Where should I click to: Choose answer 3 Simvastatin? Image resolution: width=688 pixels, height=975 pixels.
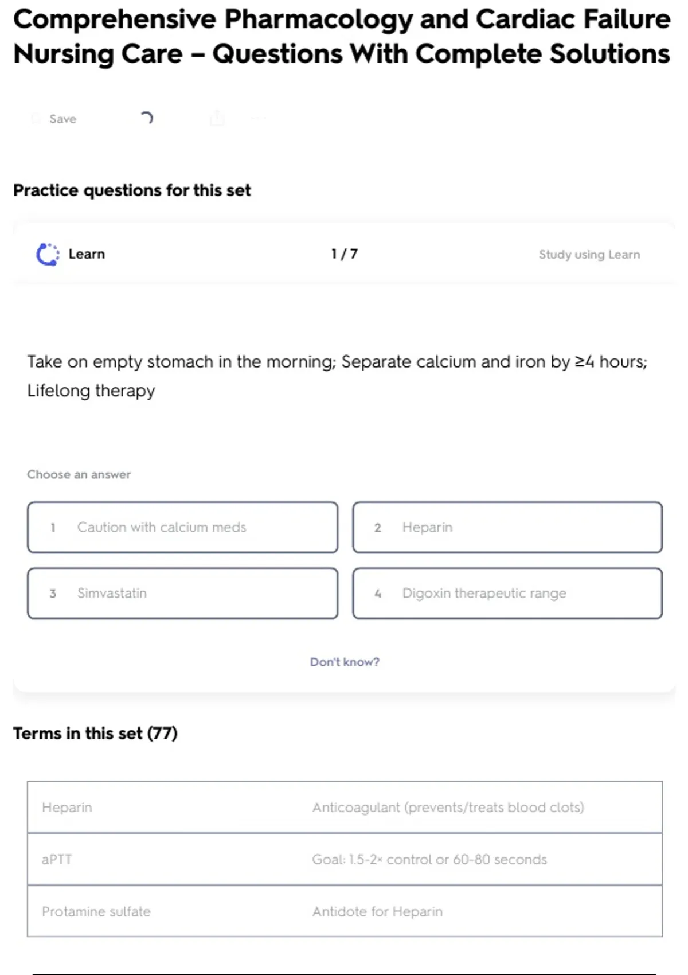click(x=182, y=593)
